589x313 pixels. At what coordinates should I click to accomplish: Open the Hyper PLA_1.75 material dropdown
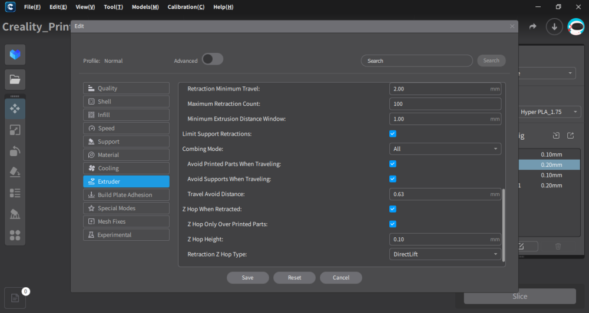pos(549,112)
